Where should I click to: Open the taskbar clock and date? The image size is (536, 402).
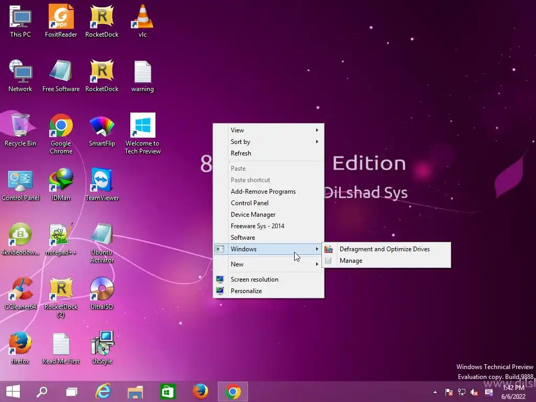coord(513,392)
